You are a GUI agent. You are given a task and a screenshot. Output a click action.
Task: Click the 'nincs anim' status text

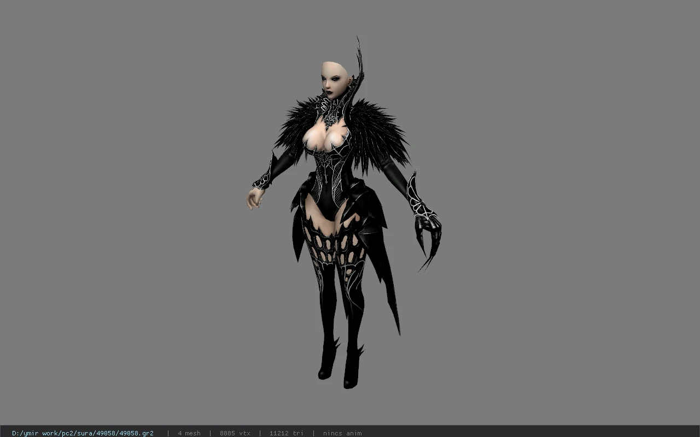click(x=342, y=433)
